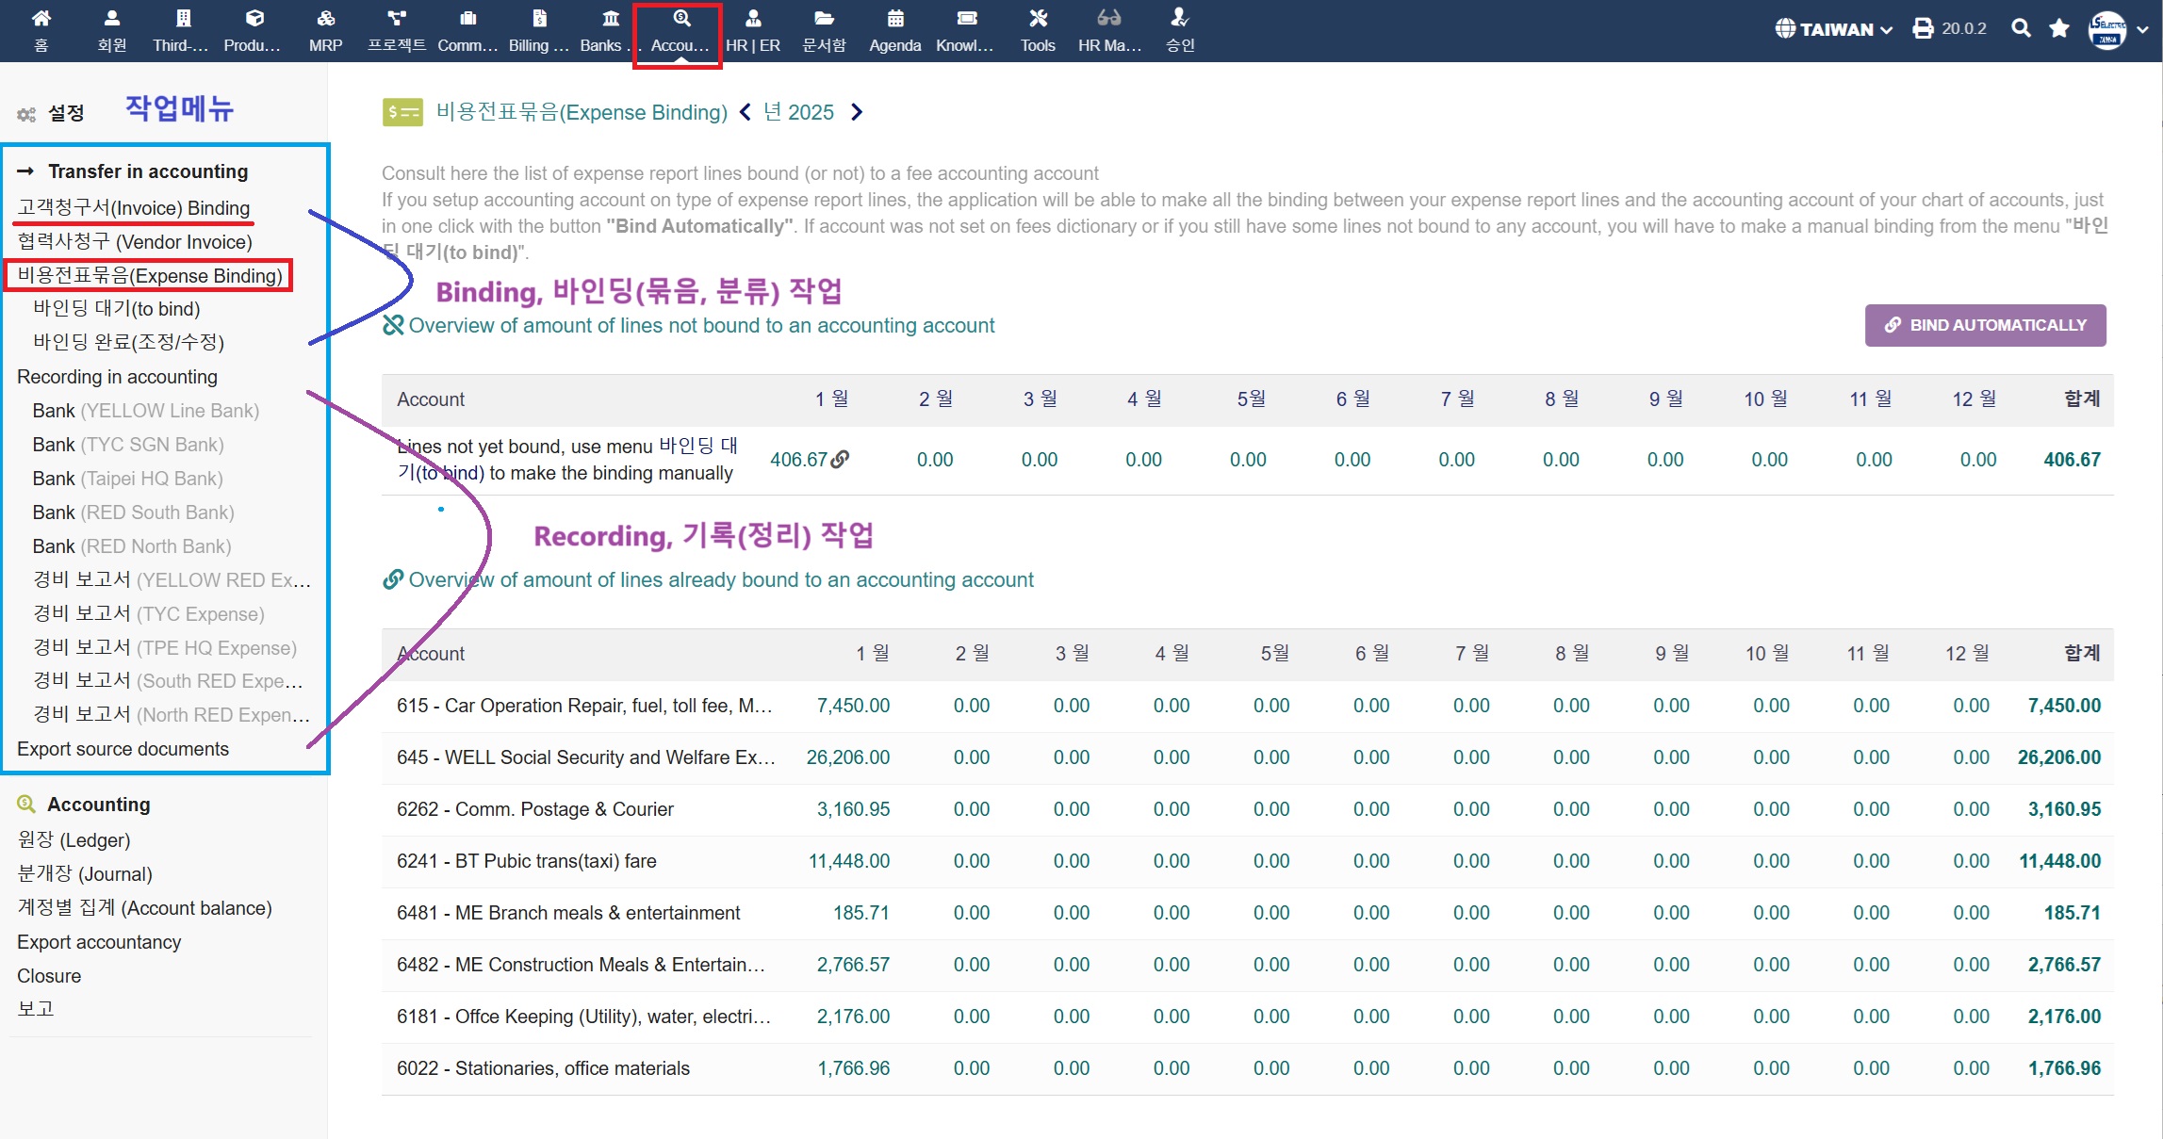Open the Tools wrench icon
The width and height of the screenshot is (2163, 1139).
tap(1037, 19)
